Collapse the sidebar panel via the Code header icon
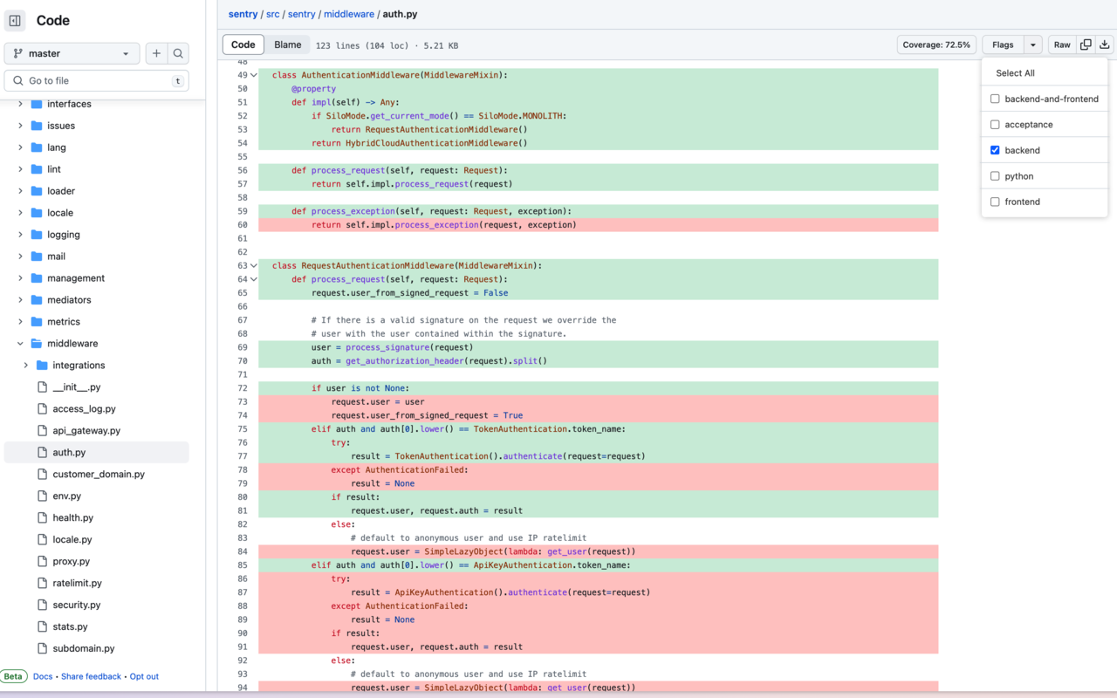The height and width of the screenshot is (698, 1117). [x=14, y=19]
